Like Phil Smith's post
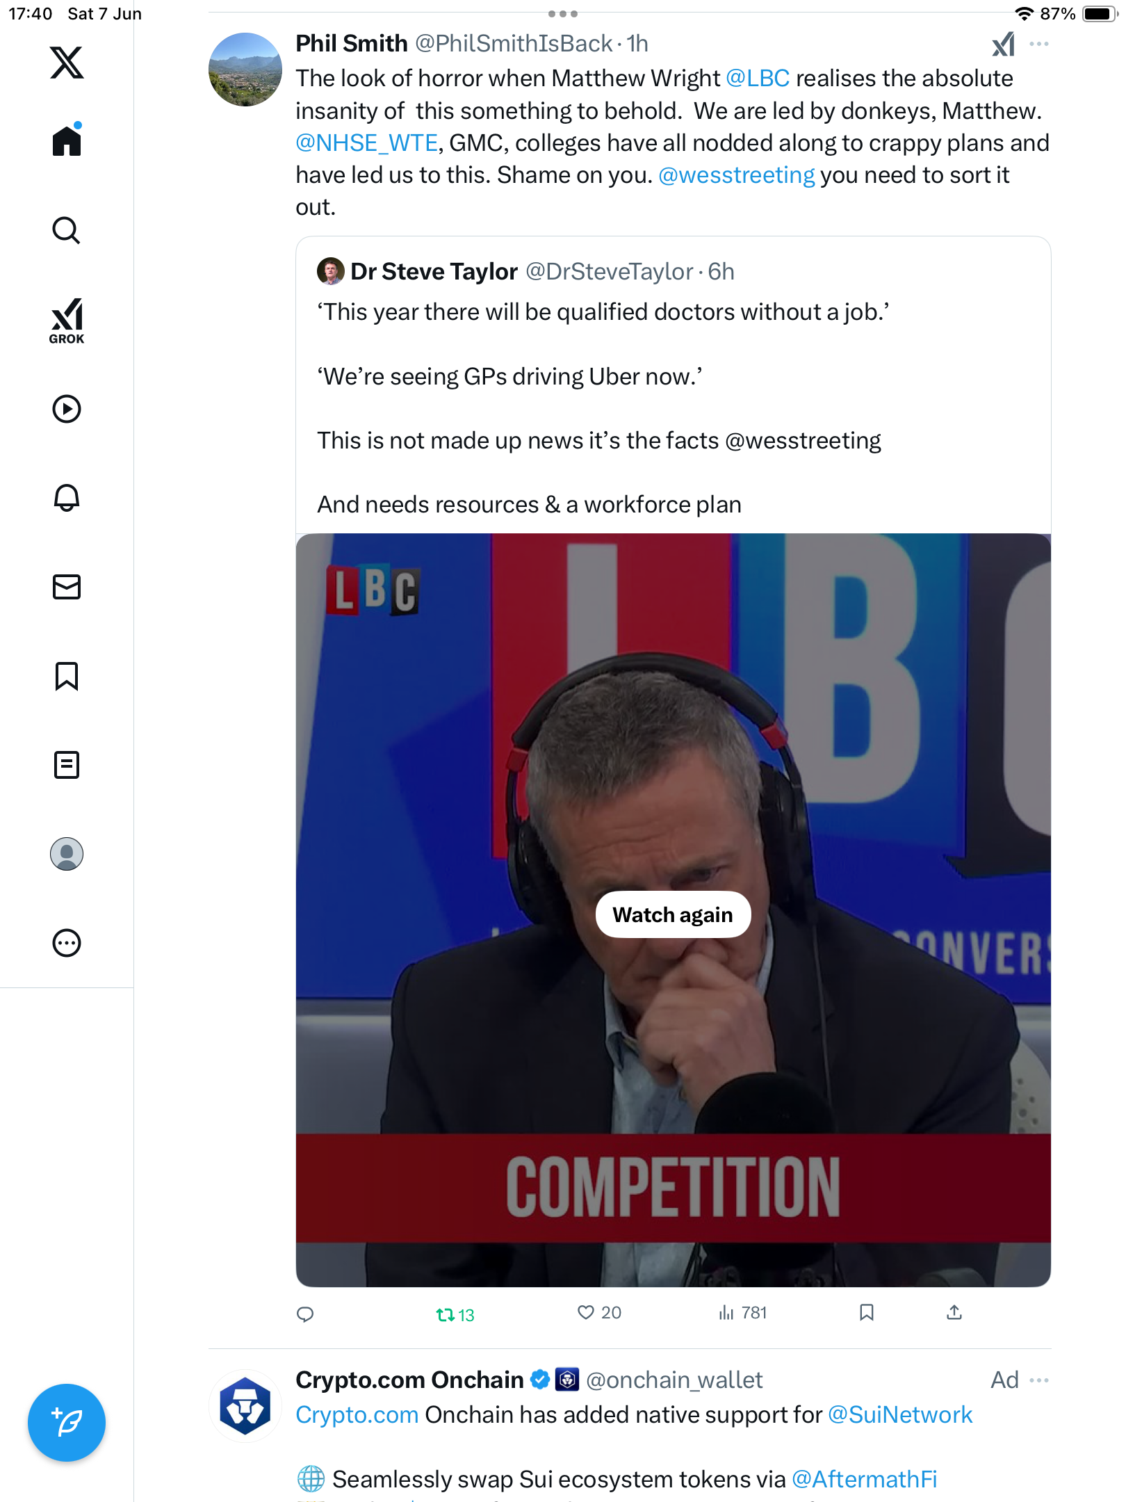 coord(599,1313)
